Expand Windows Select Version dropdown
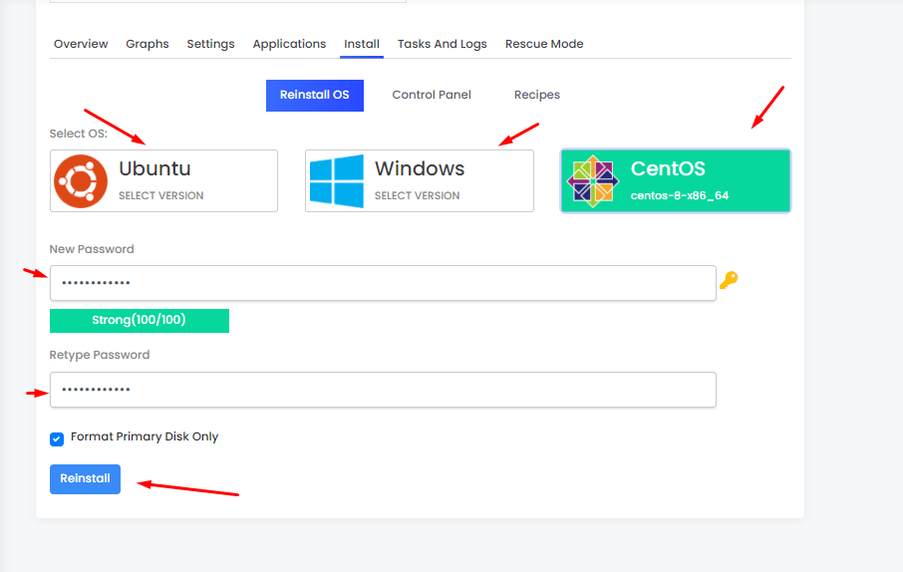Viewport: 903px width, 572px height. [417, 196]
